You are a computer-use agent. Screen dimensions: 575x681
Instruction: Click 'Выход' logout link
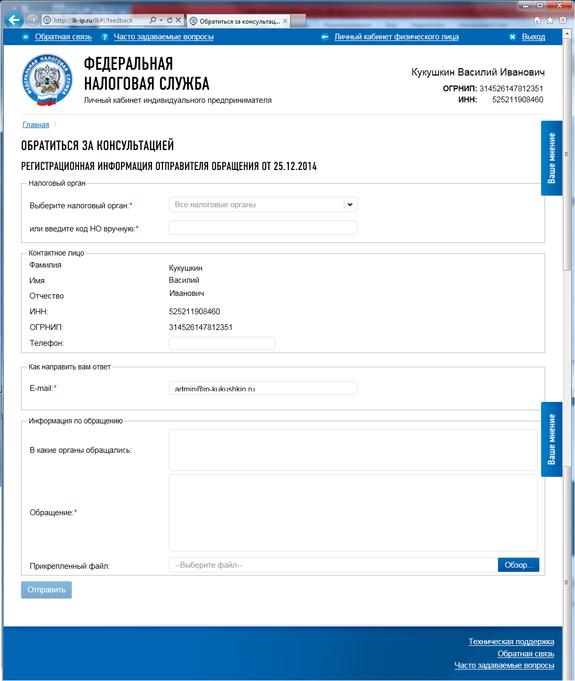click(533, 37)
